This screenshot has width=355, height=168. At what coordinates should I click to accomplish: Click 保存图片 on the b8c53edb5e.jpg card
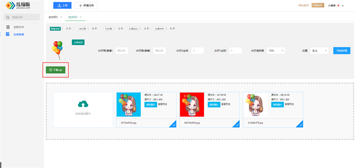coord(214,105)
